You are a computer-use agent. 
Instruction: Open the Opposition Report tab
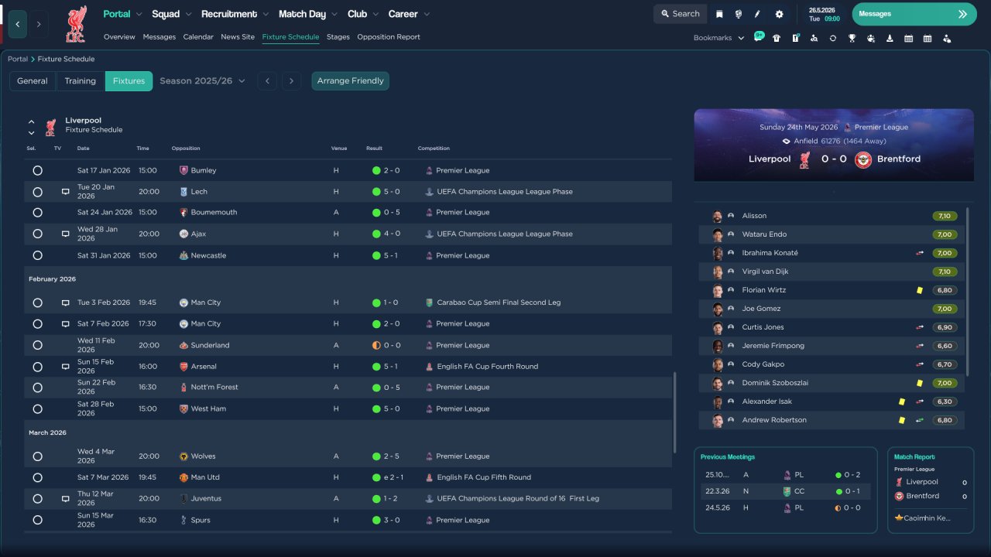[388, 37]
